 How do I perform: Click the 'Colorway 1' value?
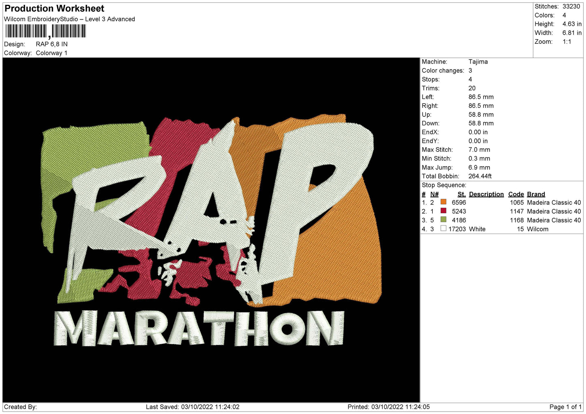tap(52, 53)
